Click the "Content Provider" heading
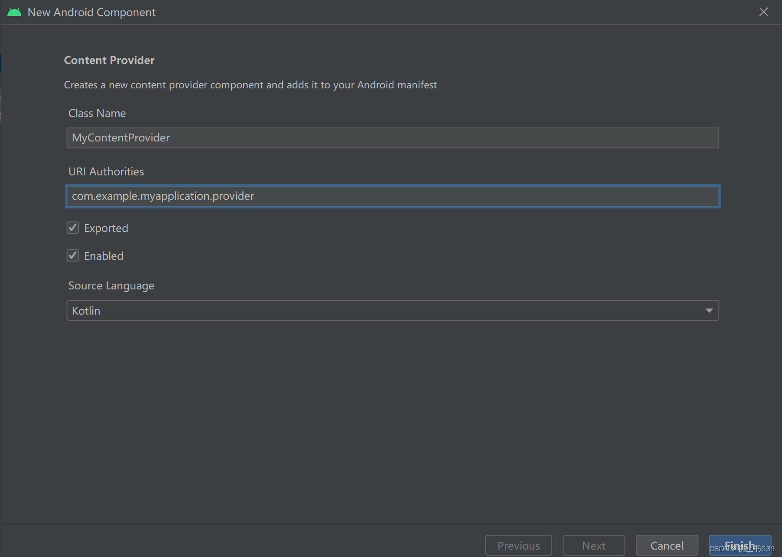 coord(109,60)
